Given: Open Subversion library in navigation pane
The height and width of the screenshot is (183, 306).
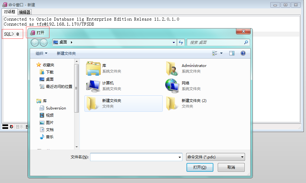Looking at the screenshot, I should coord(53,108).
